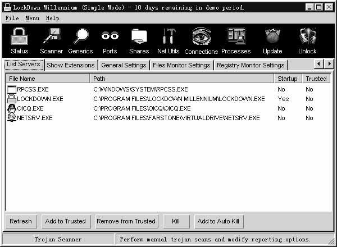Open the Processes list icon

click(236, 40)
